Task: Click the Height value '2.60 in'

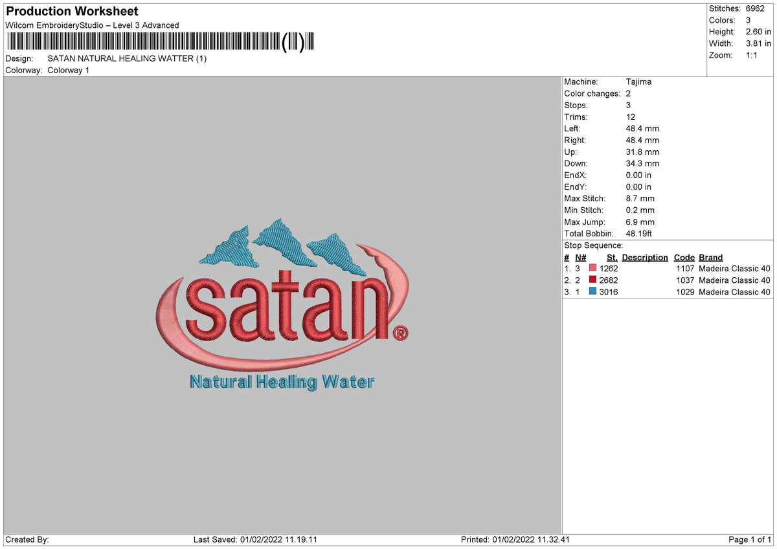Action: [758, 32]
